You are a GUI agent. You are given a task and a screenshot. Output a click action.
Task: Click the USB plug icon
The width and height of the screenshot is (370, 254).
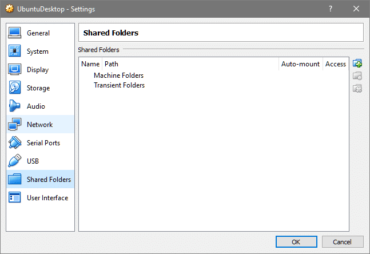15,161
